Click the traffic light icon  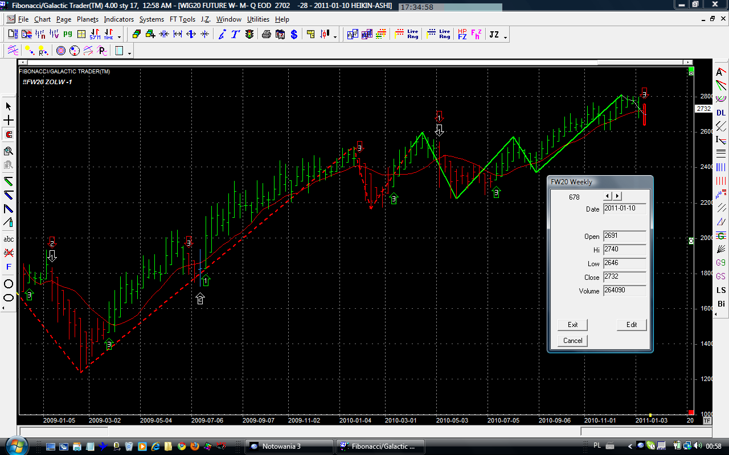coord(249,35)
